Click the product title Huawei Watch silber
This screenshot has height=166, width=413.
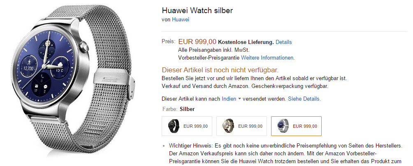click(x=197, y=10)
